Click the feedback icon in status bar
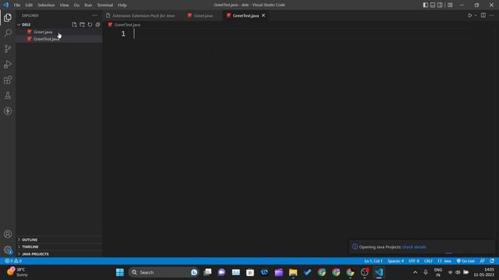Image resolution: width=499 pixels, height=280 pixels. pos(483,261)
